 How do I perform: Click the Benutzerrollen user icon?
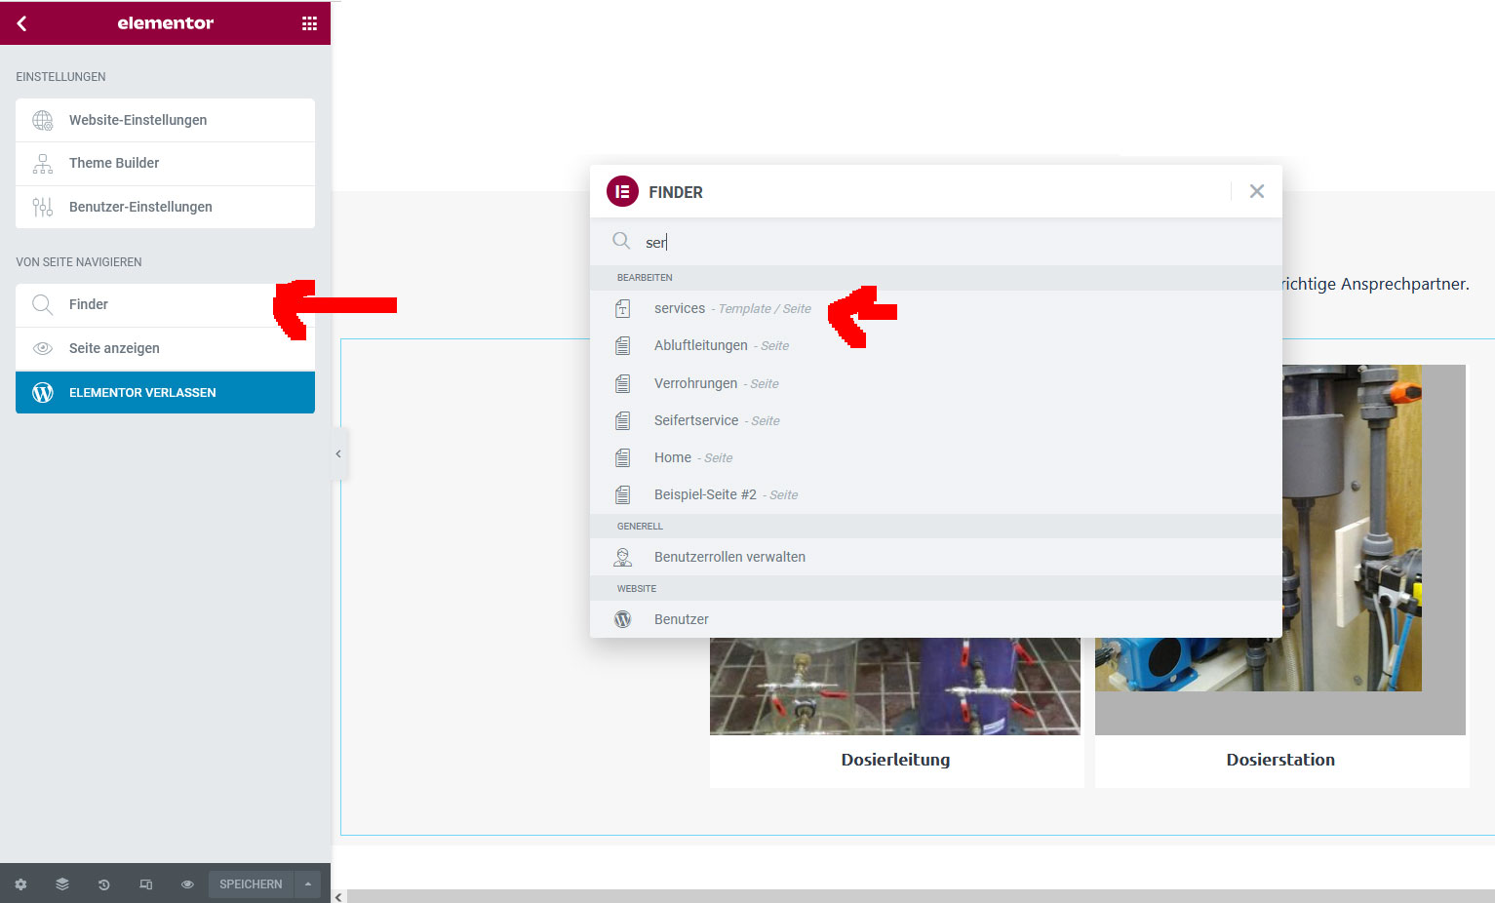[x=622, y=557]
